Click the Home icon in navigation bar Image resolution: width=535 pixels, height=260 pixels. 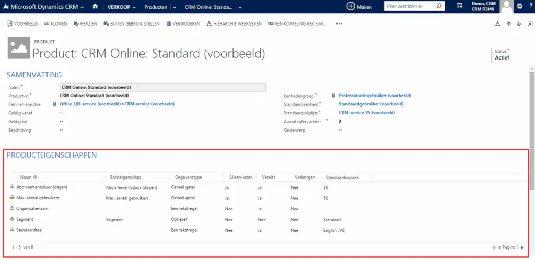tap(95, 7)
